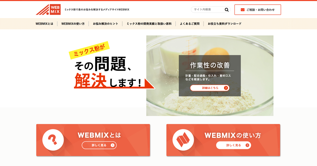Go to よくあるご質問 page

[190, 24]
